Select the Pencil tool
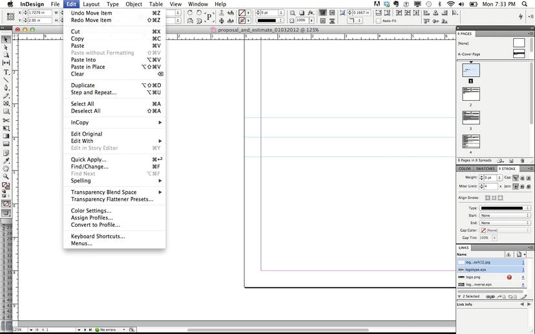Screen dimensions: 535x334 tap(6, 96)
